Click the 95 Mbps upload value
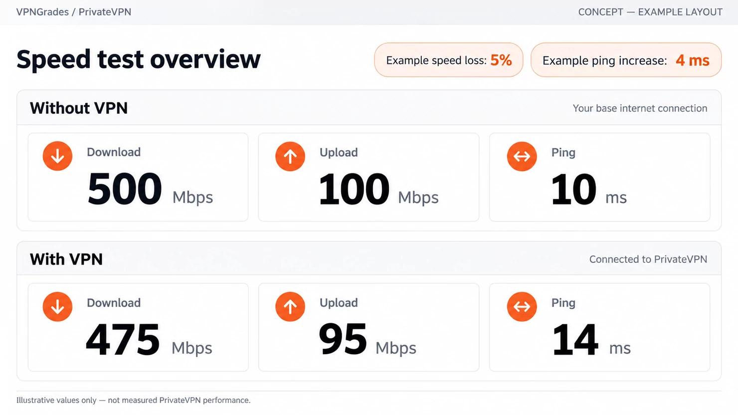Image resolution: width=738 pixels, height=415 pixels. 368,340
